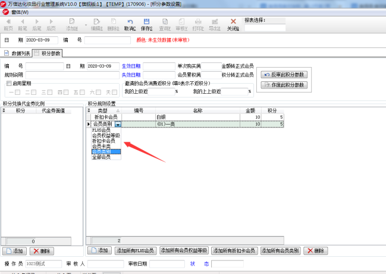This screenshot has height=274, width=386.
Task: Click the 导出 export toolbar icon
Action: pos(215,25)
